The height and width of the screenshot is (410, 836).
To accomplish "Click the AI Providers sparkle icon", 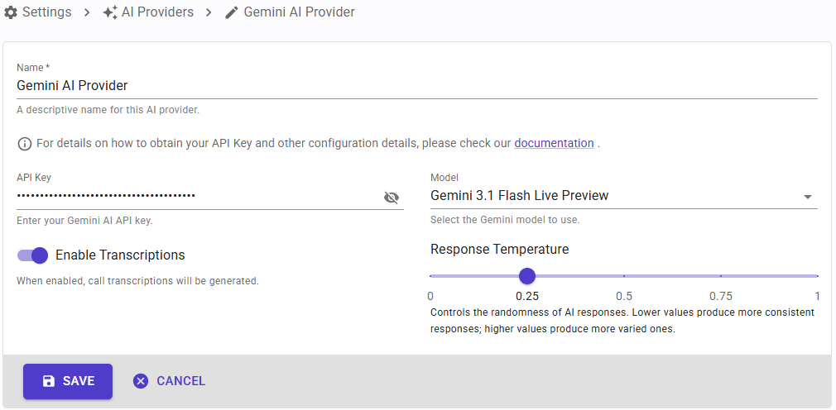I will pyautogui.click(x=110, y=12).
